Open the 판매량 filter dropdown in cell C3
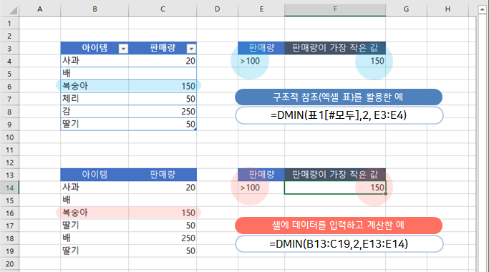489x272 pixels. pyautogui.click(x=191, y=49)
